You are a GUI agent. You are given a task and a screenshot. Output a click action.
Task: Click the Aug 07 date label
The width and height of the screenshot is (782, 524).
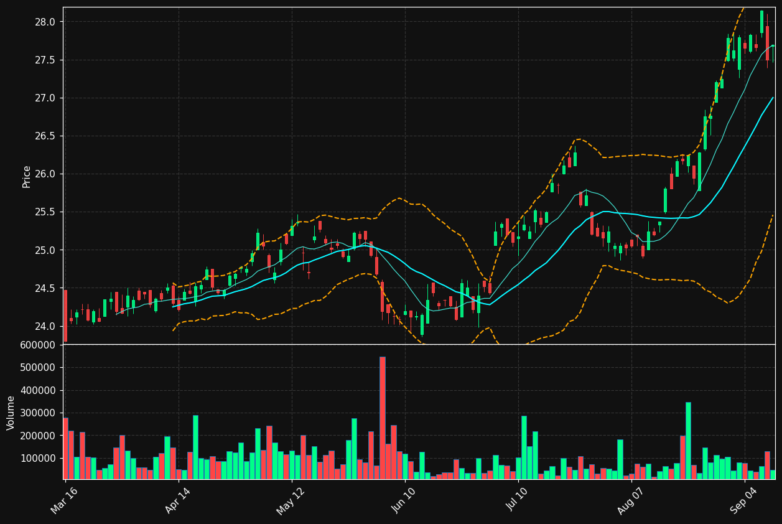click(631, 500)
